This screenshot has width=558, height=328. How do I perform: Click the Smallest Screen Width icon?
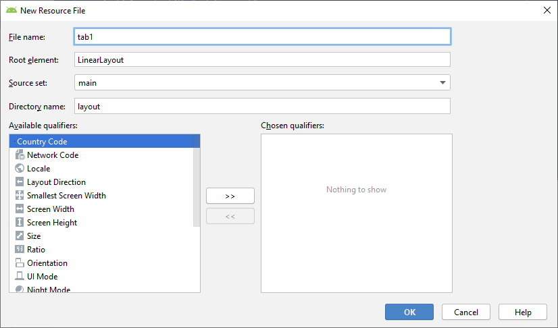coord(20,196)
